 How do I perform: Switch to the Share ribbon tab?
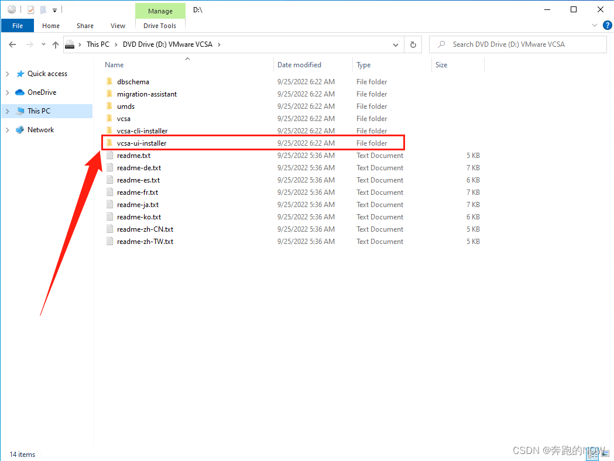click(x=85, y=26)
